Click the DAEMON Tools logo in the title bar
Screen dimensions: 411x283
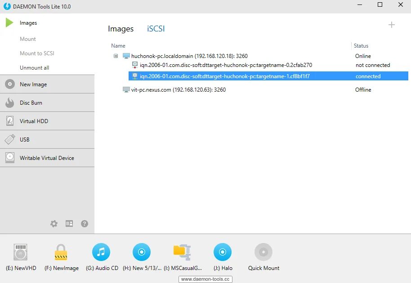[x=7, y=6]
